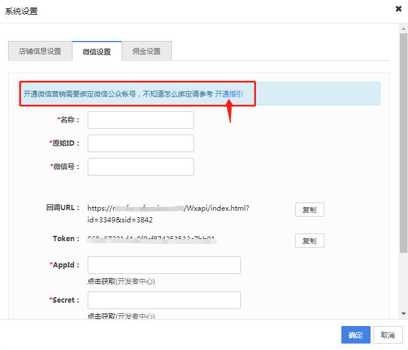Click into the 微信号 field

(x=140, y=167)
